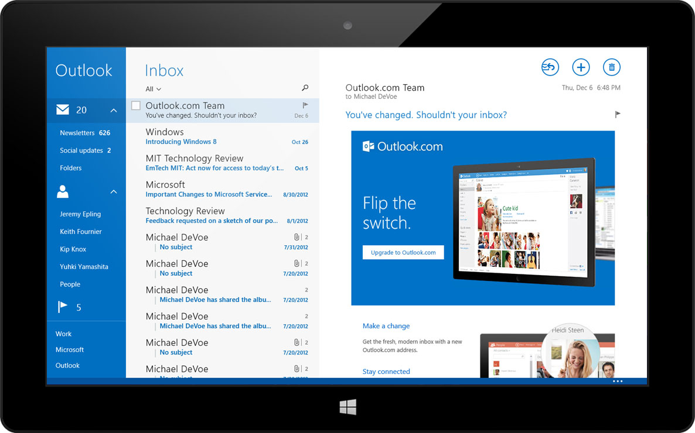Open the three-dot more options menu
The image size is (695, 433).
point(617,381)
